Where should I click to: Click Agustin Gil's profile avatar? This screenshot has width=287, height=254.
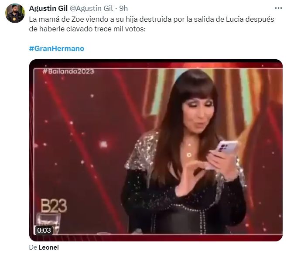[15, 13]
